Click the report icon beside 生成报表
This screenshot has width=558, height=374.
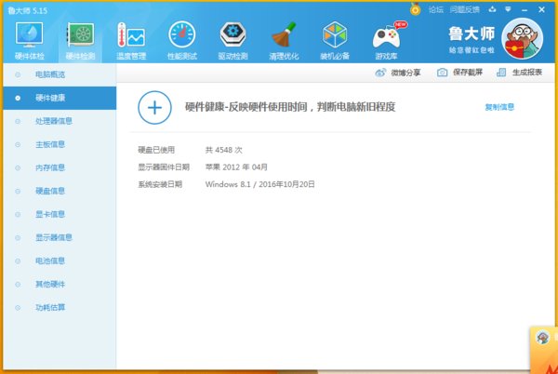[501, 73]
